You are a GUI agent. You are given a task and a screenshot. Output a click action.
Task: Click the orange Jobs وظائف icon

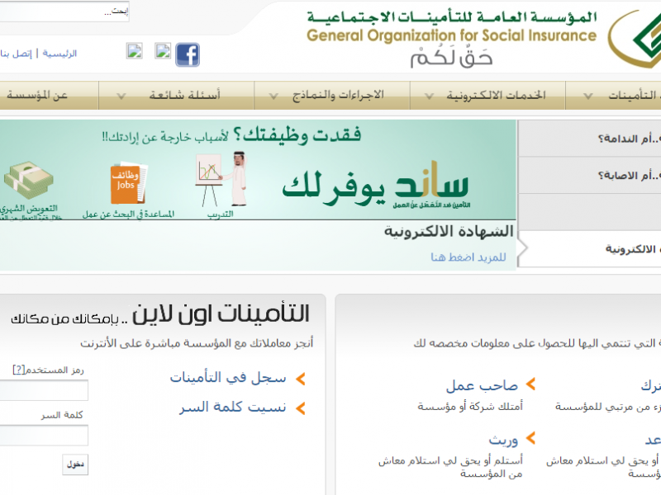[x=129, y=181]
